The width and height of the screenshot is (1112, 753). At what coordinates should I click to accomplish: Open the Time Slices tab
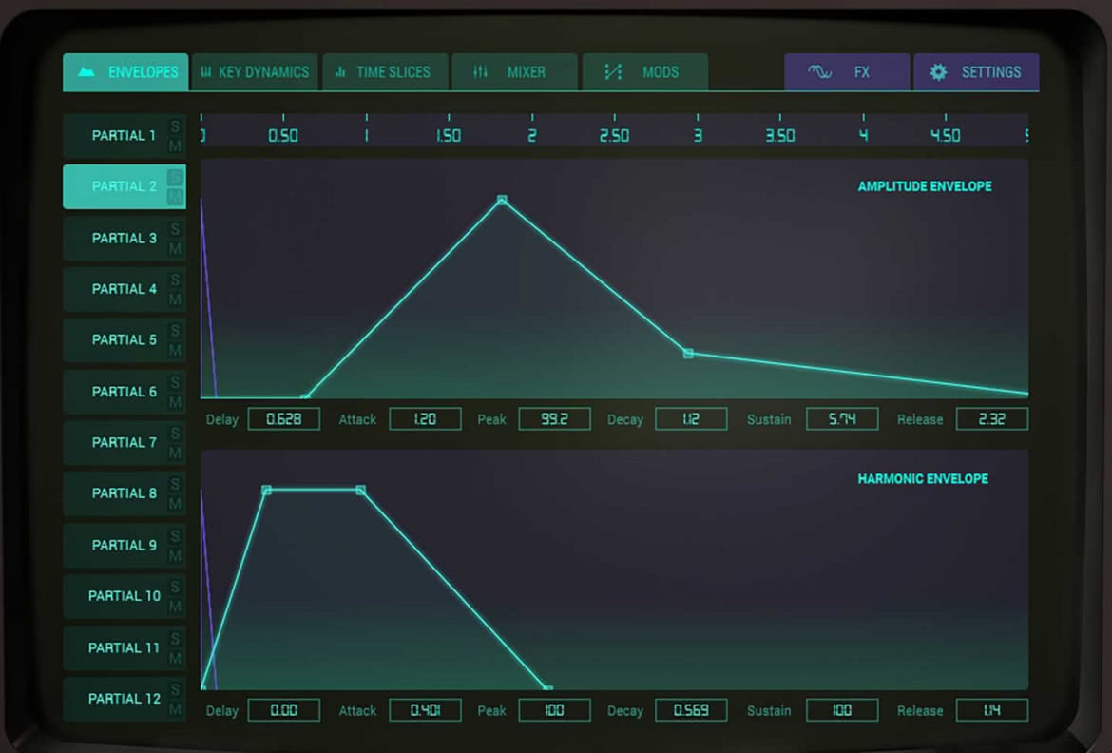pos(385,71)
